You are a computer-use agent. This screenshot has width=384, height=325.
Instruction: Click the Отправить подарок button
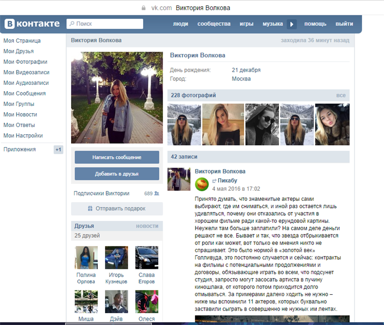click(117, 209)
